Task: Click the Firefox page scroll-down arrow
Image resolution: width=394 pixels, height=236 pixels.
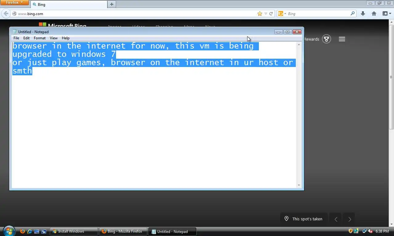Action: [392, 225]
